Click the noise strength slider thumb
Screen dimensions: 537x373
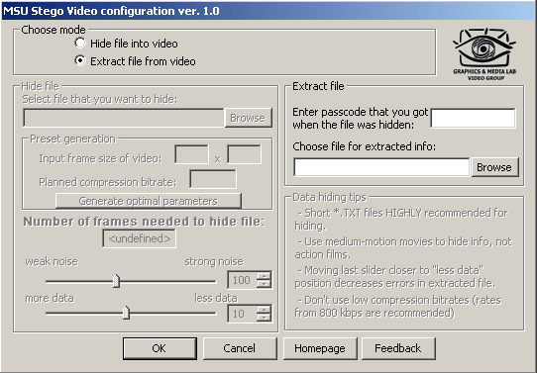117,281
